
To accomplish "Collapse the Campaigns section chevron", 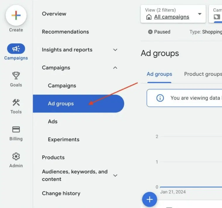I will [x=115, y=68].
